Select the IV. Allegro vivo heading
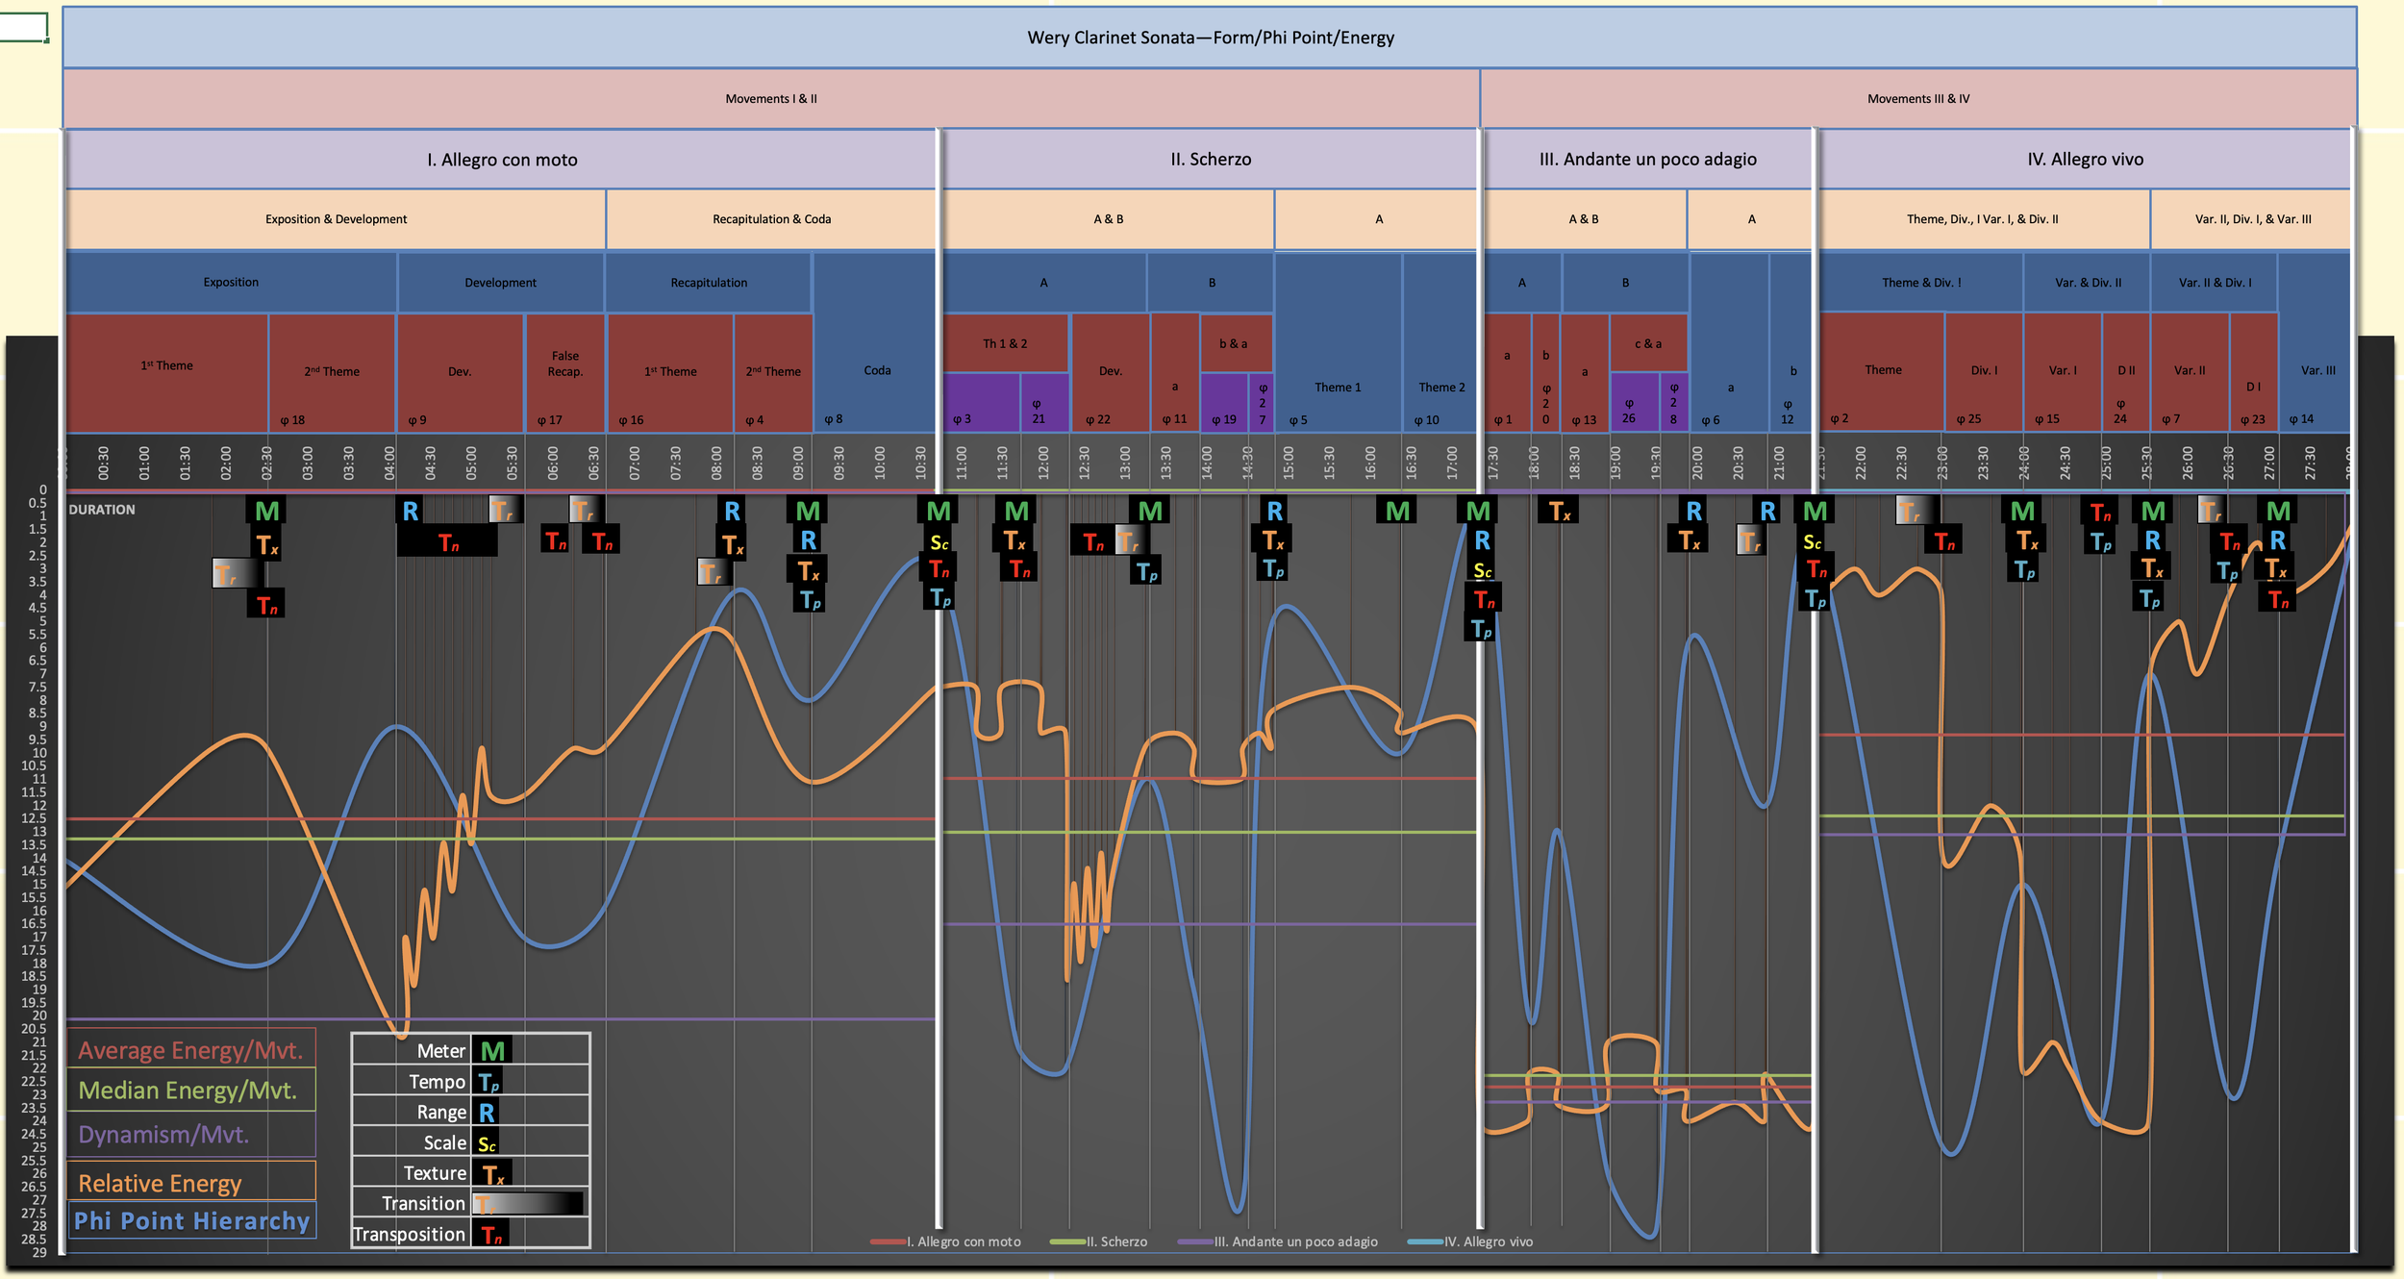Viewport: 2404px width, 1279px height. [x=2085, y=160]
